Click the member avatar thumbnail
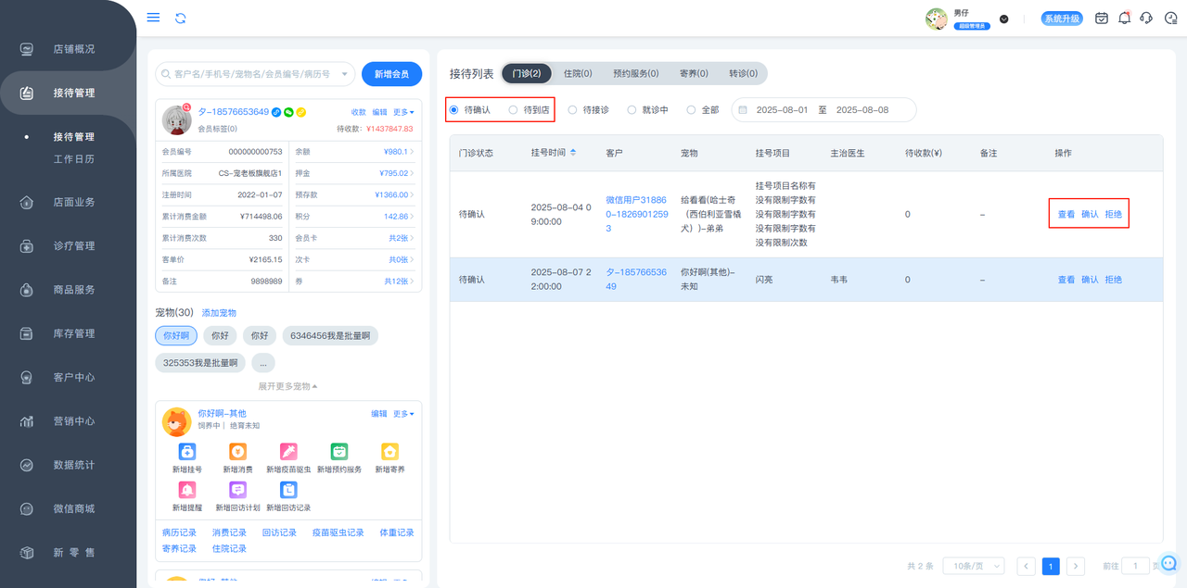The image size is (1187, 588). tap(177, 119)
